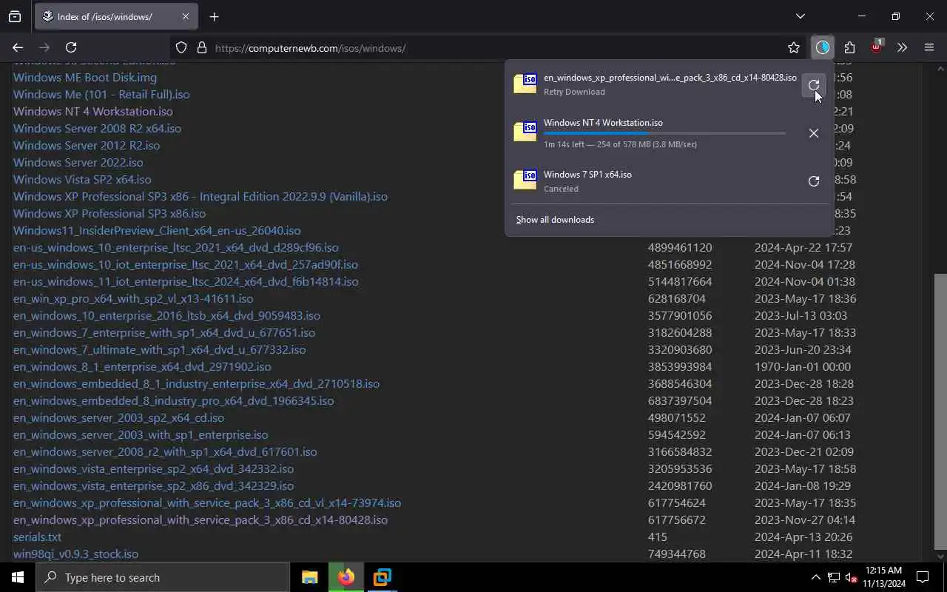947x592 pixels.
Task: Click en_windows_7_enterprise_with_sp1 link
Action: [x=164, y=332]
